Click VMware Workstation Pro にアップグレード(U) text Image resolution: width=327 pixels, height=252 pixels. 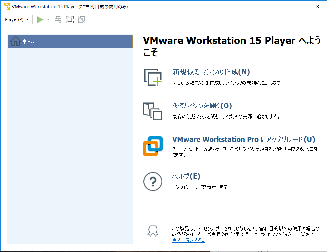pos(242,139)
